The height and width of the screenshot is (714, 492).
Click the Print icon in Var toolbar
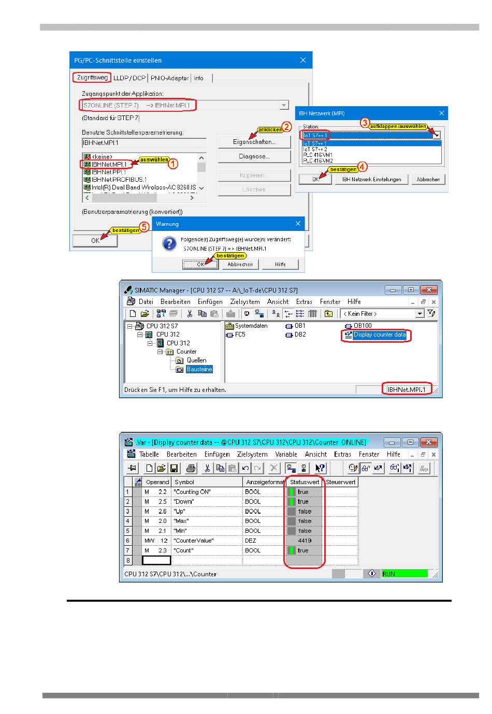coord(191,468)
